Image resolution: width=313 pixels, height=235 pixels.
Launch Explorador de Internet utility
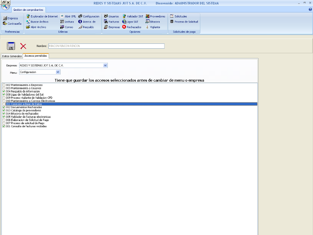[42, 16]
